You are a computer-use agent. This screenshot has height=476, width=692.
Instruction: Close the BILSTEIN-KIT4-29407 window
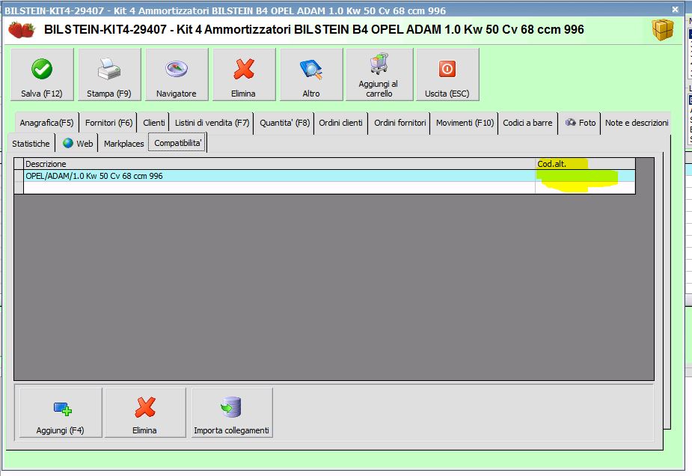pyautogui.click(x=676, y=9)
